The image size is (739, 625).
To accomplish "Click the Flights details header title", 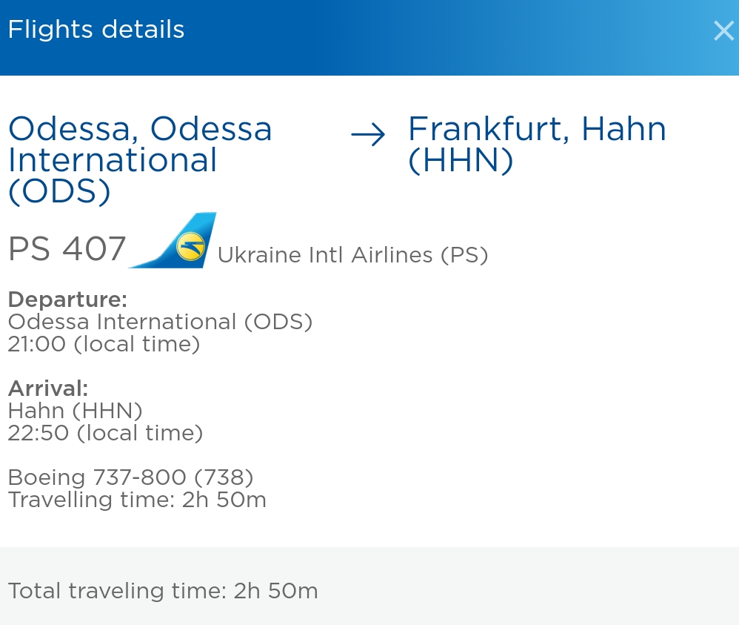I will tap(96, 30).
